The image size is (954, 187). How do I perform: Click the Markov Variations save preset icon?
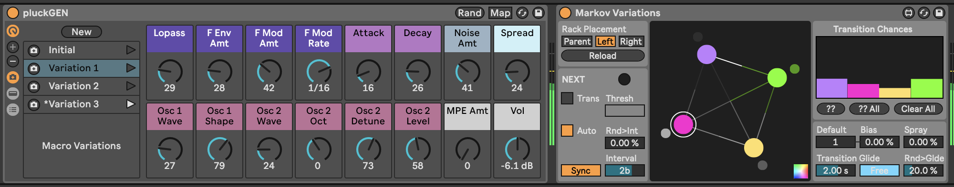(939, 13)
